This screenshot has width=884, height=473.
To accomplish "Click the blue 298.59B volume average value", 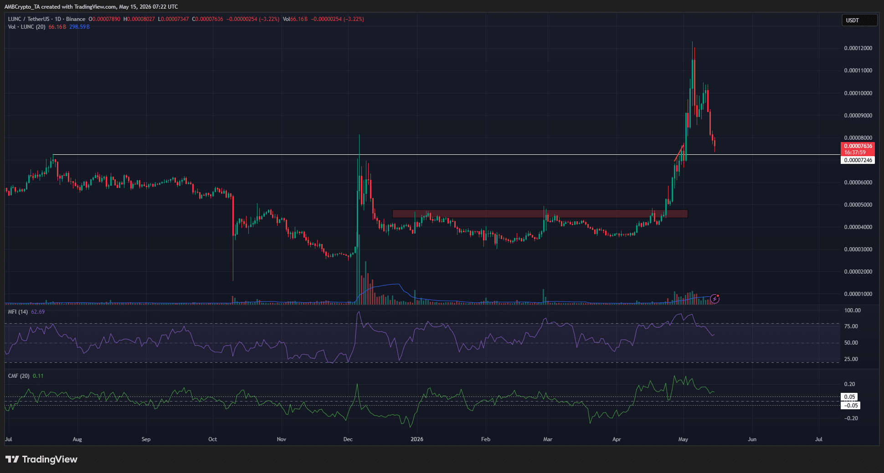I will click(x=79, y=27).
